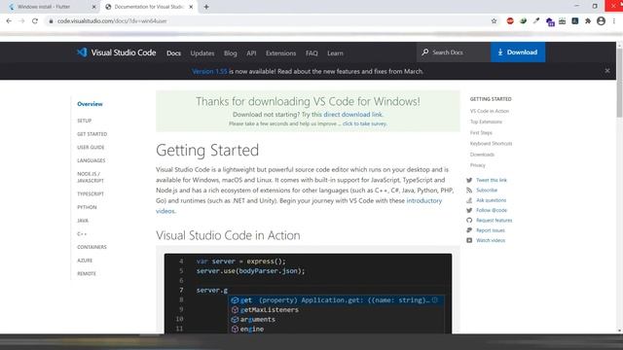Switch to the Windows install - Flutter tab

point(52,7)
